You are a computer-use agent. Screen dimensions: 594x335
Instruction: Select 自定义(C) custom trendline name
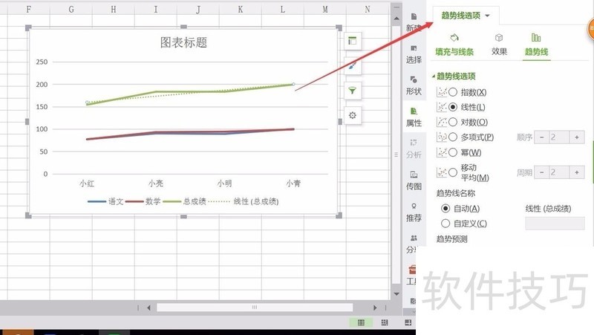pos(446,224)
